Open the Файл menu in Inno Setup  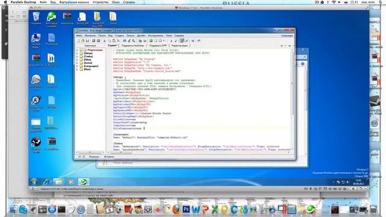79,36
